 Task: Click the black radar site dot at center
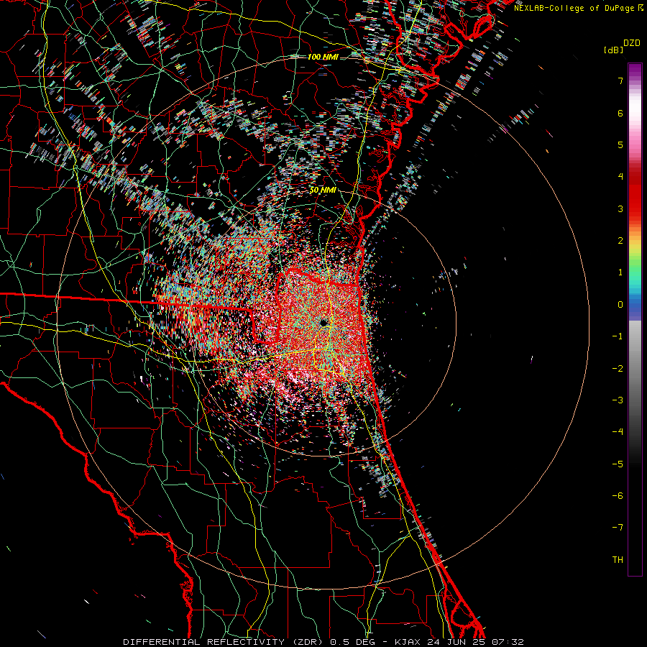(323, 323)
